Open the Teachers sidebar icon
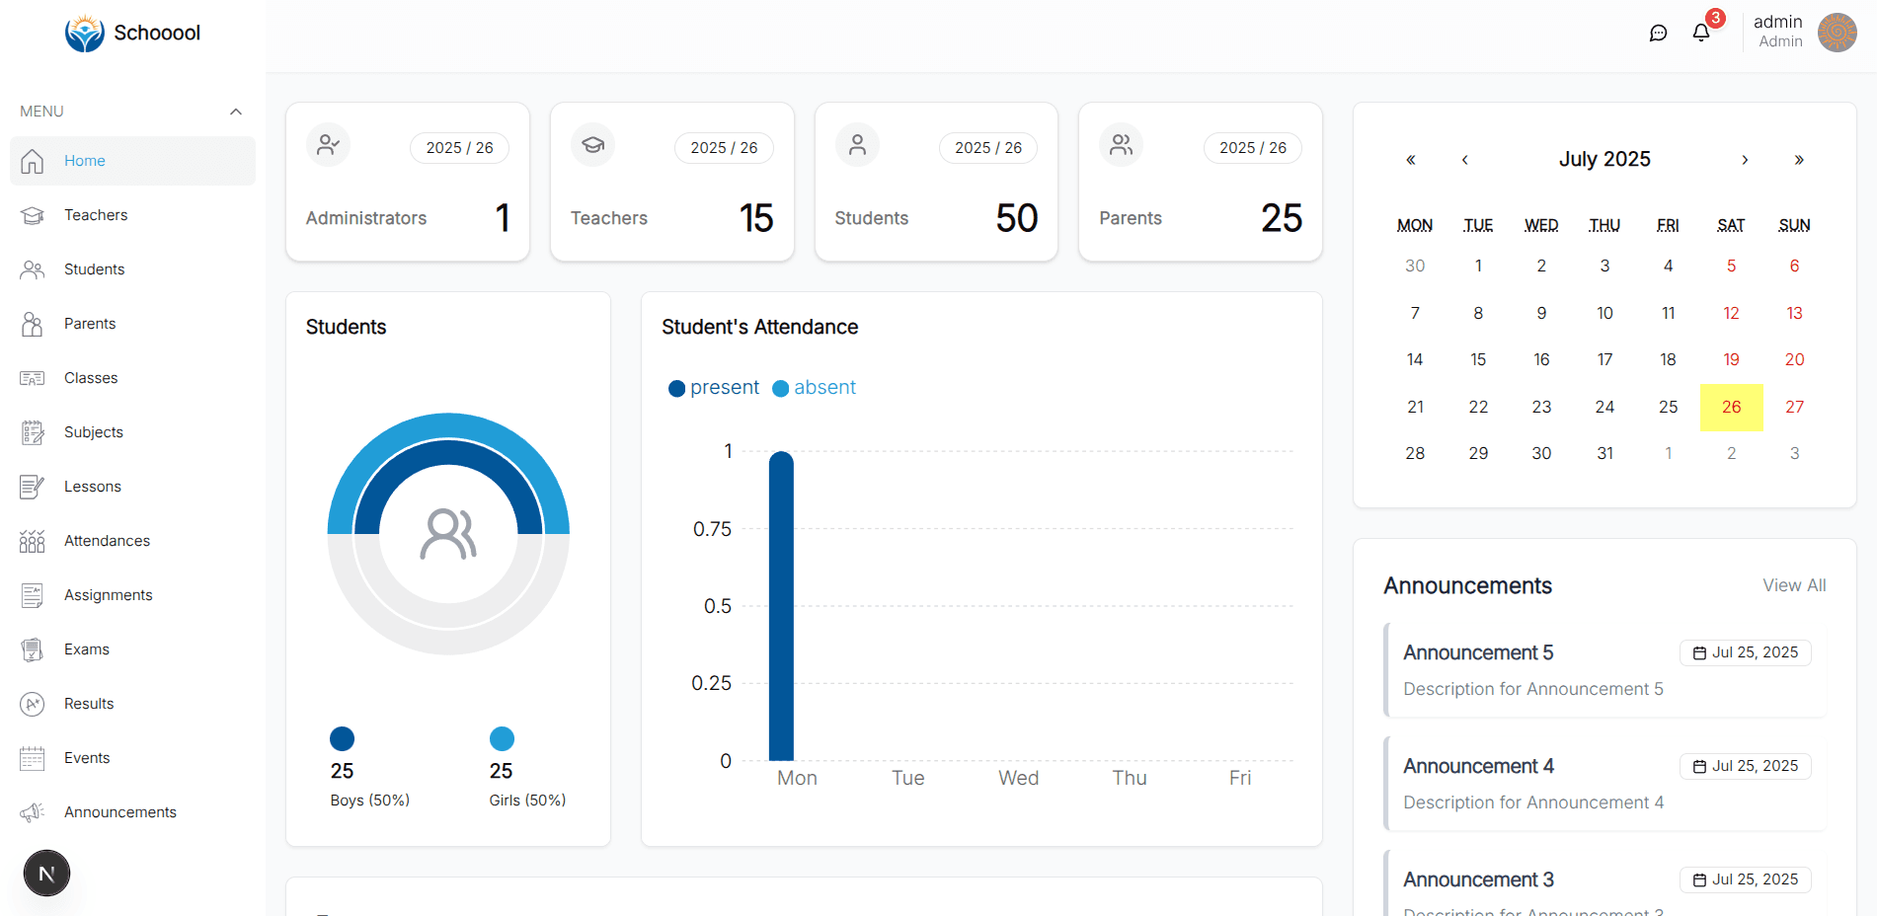Screen dimensions: 1877x916 tap(33, 214)
